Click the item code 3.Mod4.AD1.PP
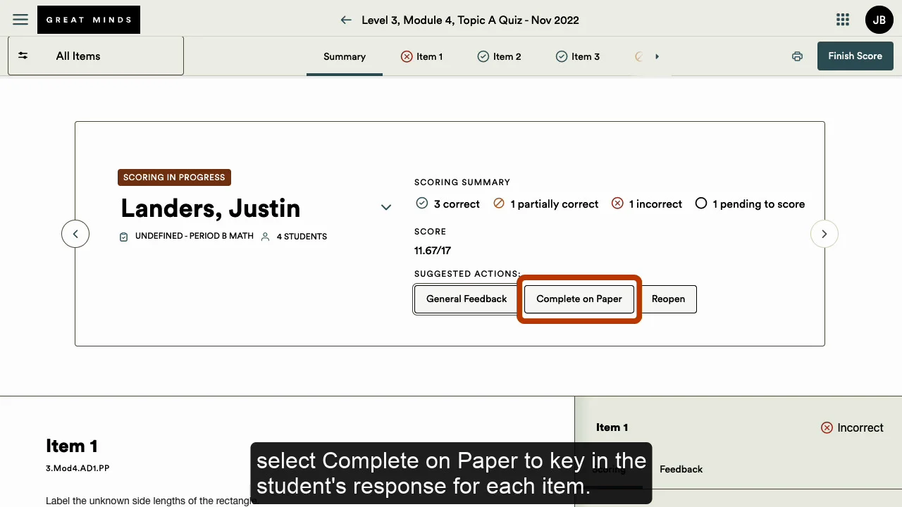 78,468
